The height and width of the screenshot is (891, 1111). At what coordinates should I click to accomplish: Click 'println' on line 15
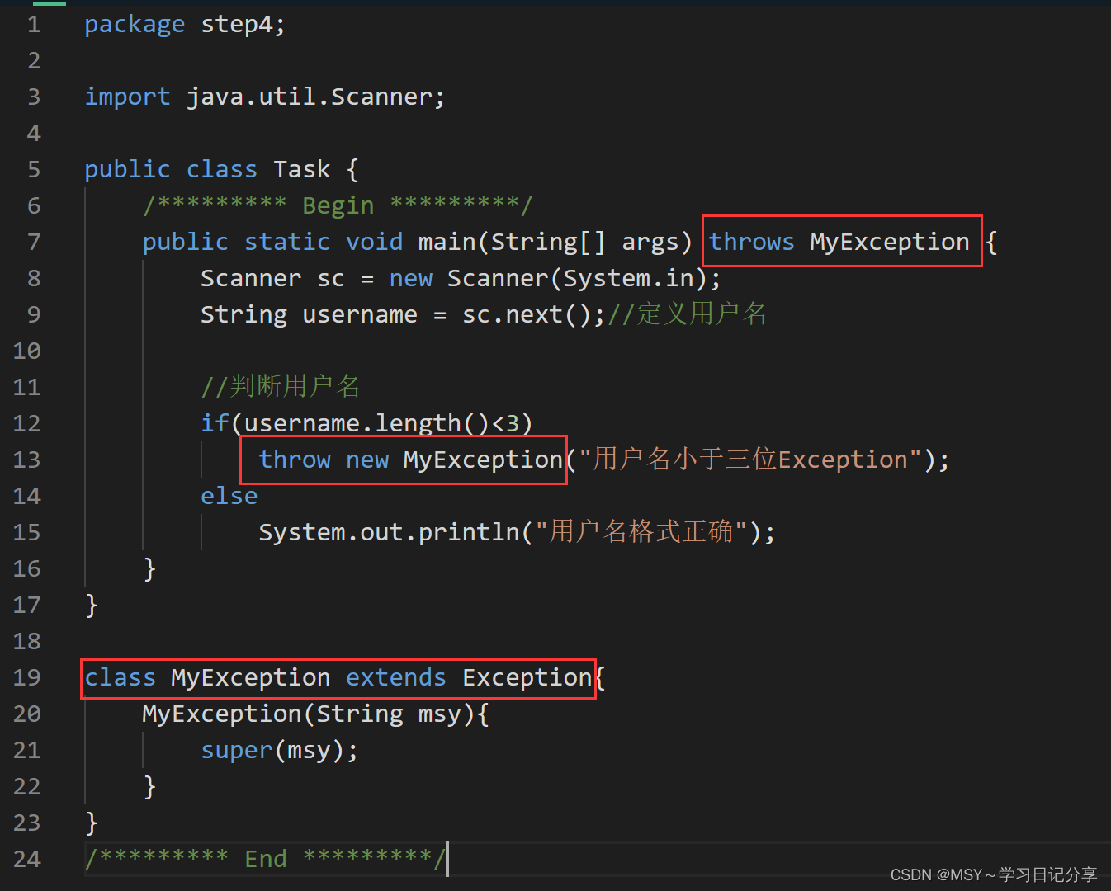[468, 532]
